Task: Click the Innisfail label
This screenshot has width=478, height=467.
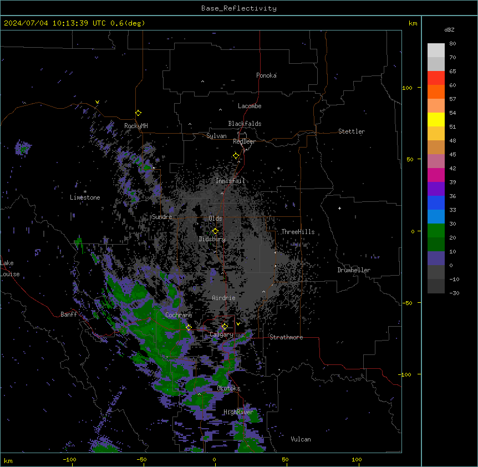Action: (230, 181)
